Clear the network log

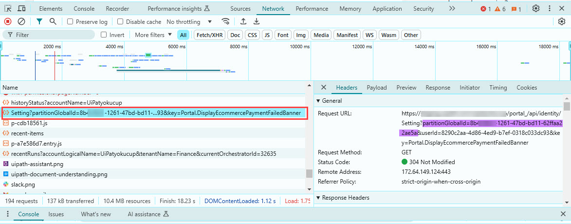(21, 21)
